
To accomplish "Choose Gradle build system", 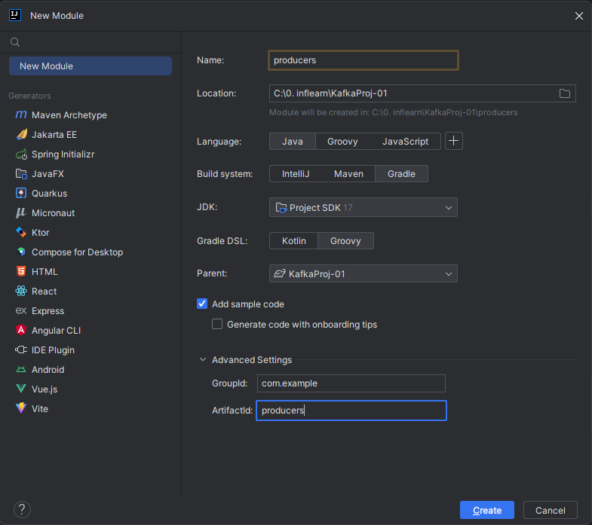I will tap(401, 174).
